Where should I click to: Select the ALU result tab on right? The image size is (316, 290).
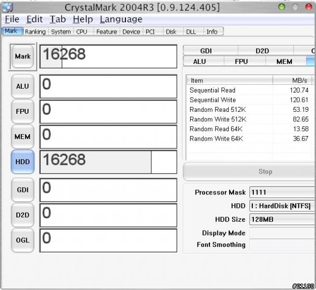[203, 61]
